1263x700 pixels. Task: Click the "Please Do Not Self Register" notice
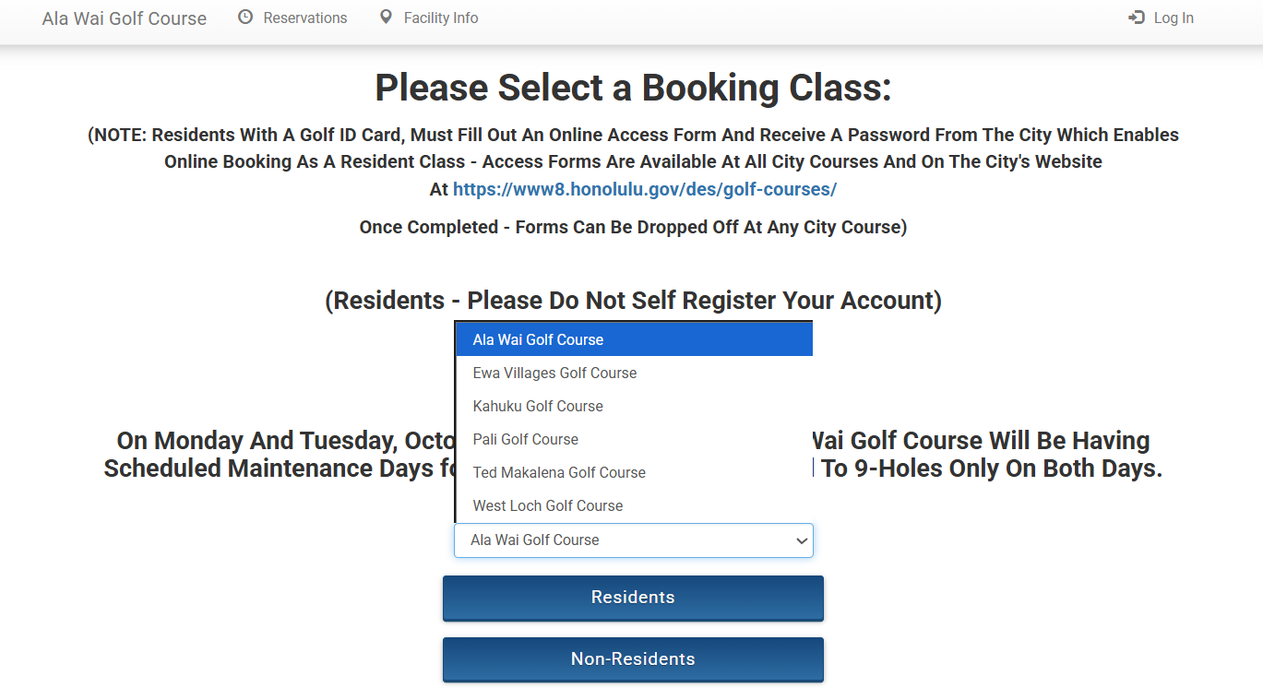point(633,301)
